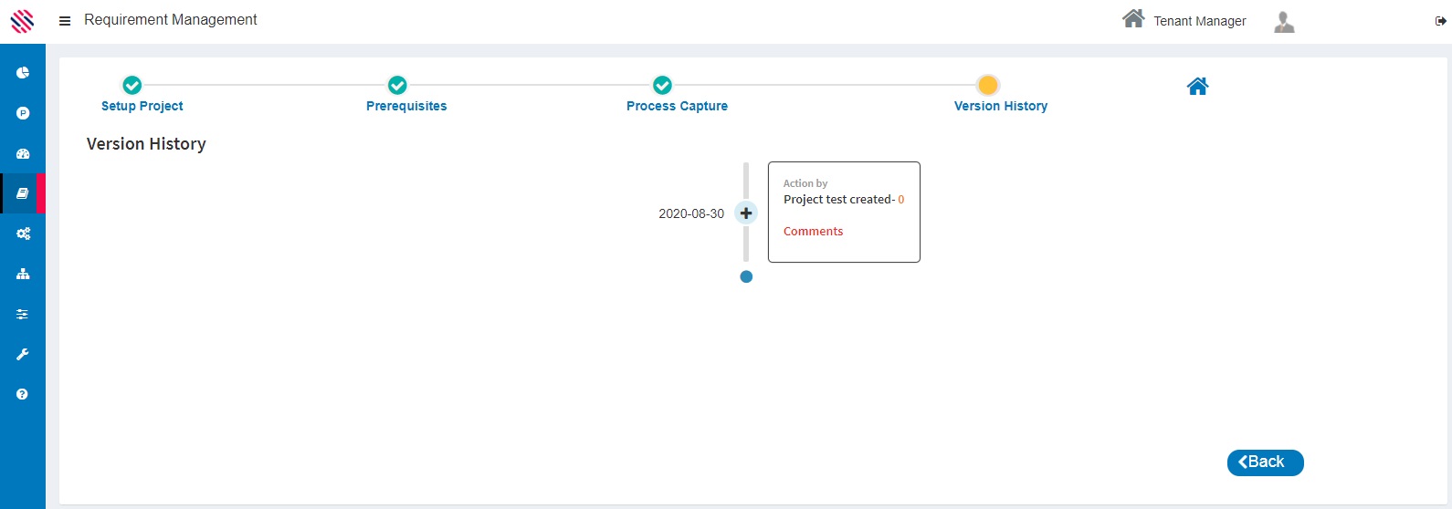
Task: Click the blue home icon beside the wizard steps
Action: tap(1197, 87)
